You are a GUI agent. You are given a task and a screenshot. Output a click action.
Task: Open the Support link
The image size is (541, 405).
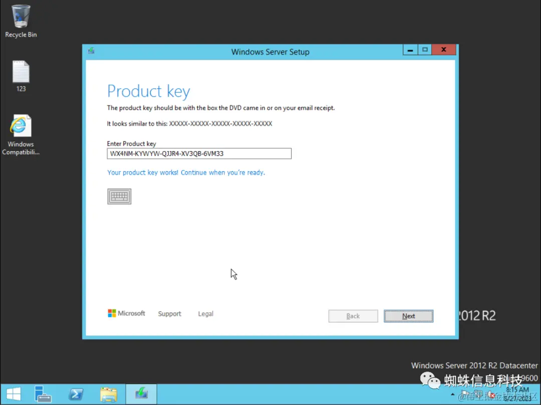[x=169, y=314]
